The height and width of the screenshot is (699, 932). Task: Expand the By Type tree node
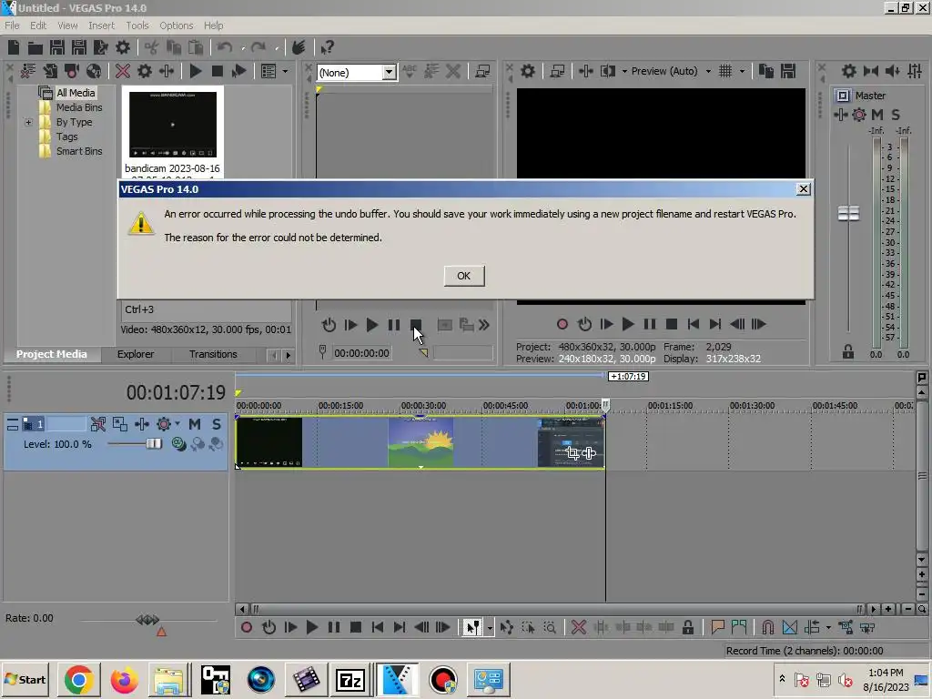[28, 122]
